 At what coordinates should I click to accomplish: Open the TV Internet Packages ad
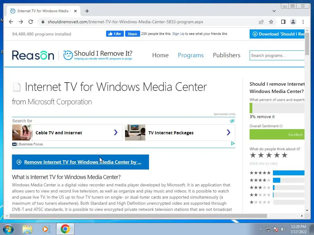pyautogui.click(x=180, y=132)
